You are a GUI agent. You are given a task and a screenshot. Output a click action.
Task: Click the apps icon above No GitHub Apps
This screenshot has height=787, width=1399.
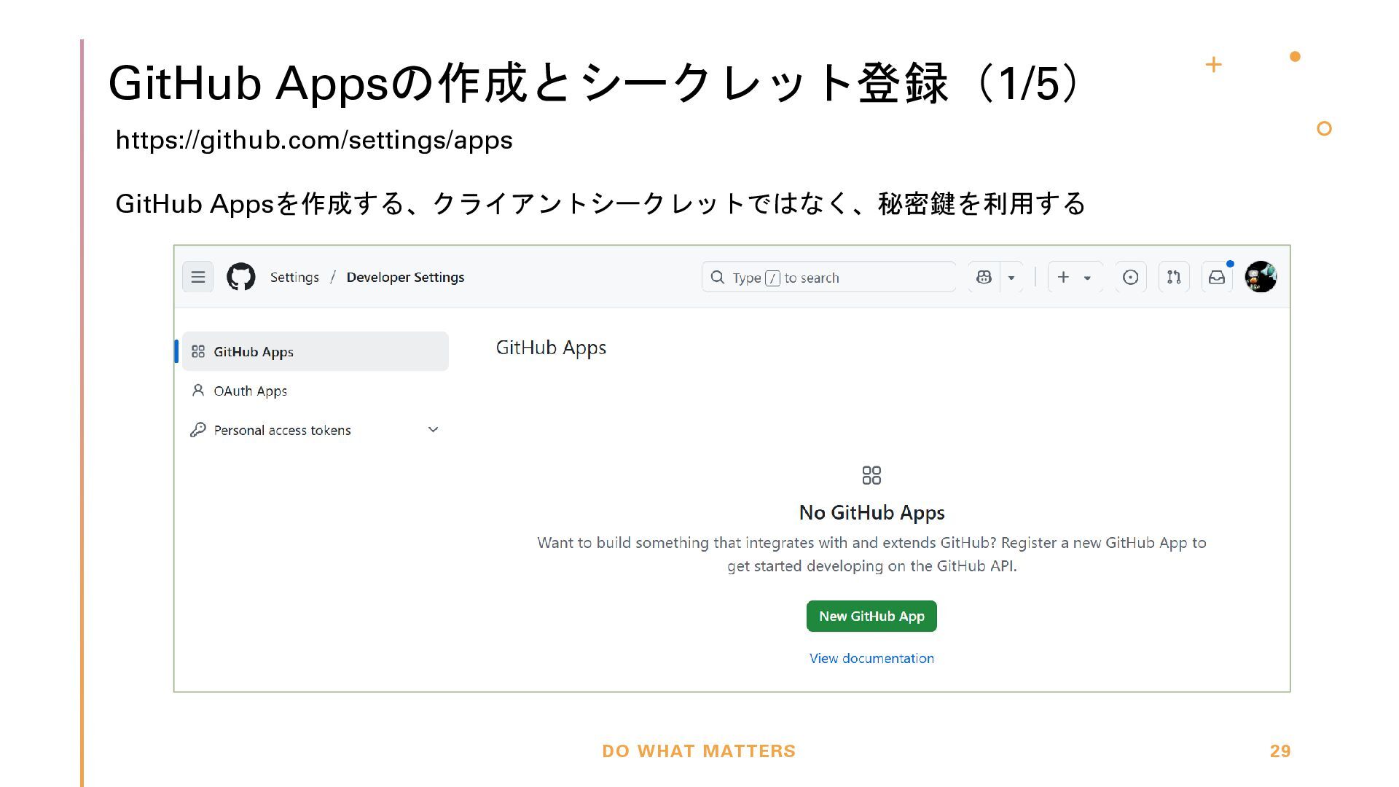point(871,476)
